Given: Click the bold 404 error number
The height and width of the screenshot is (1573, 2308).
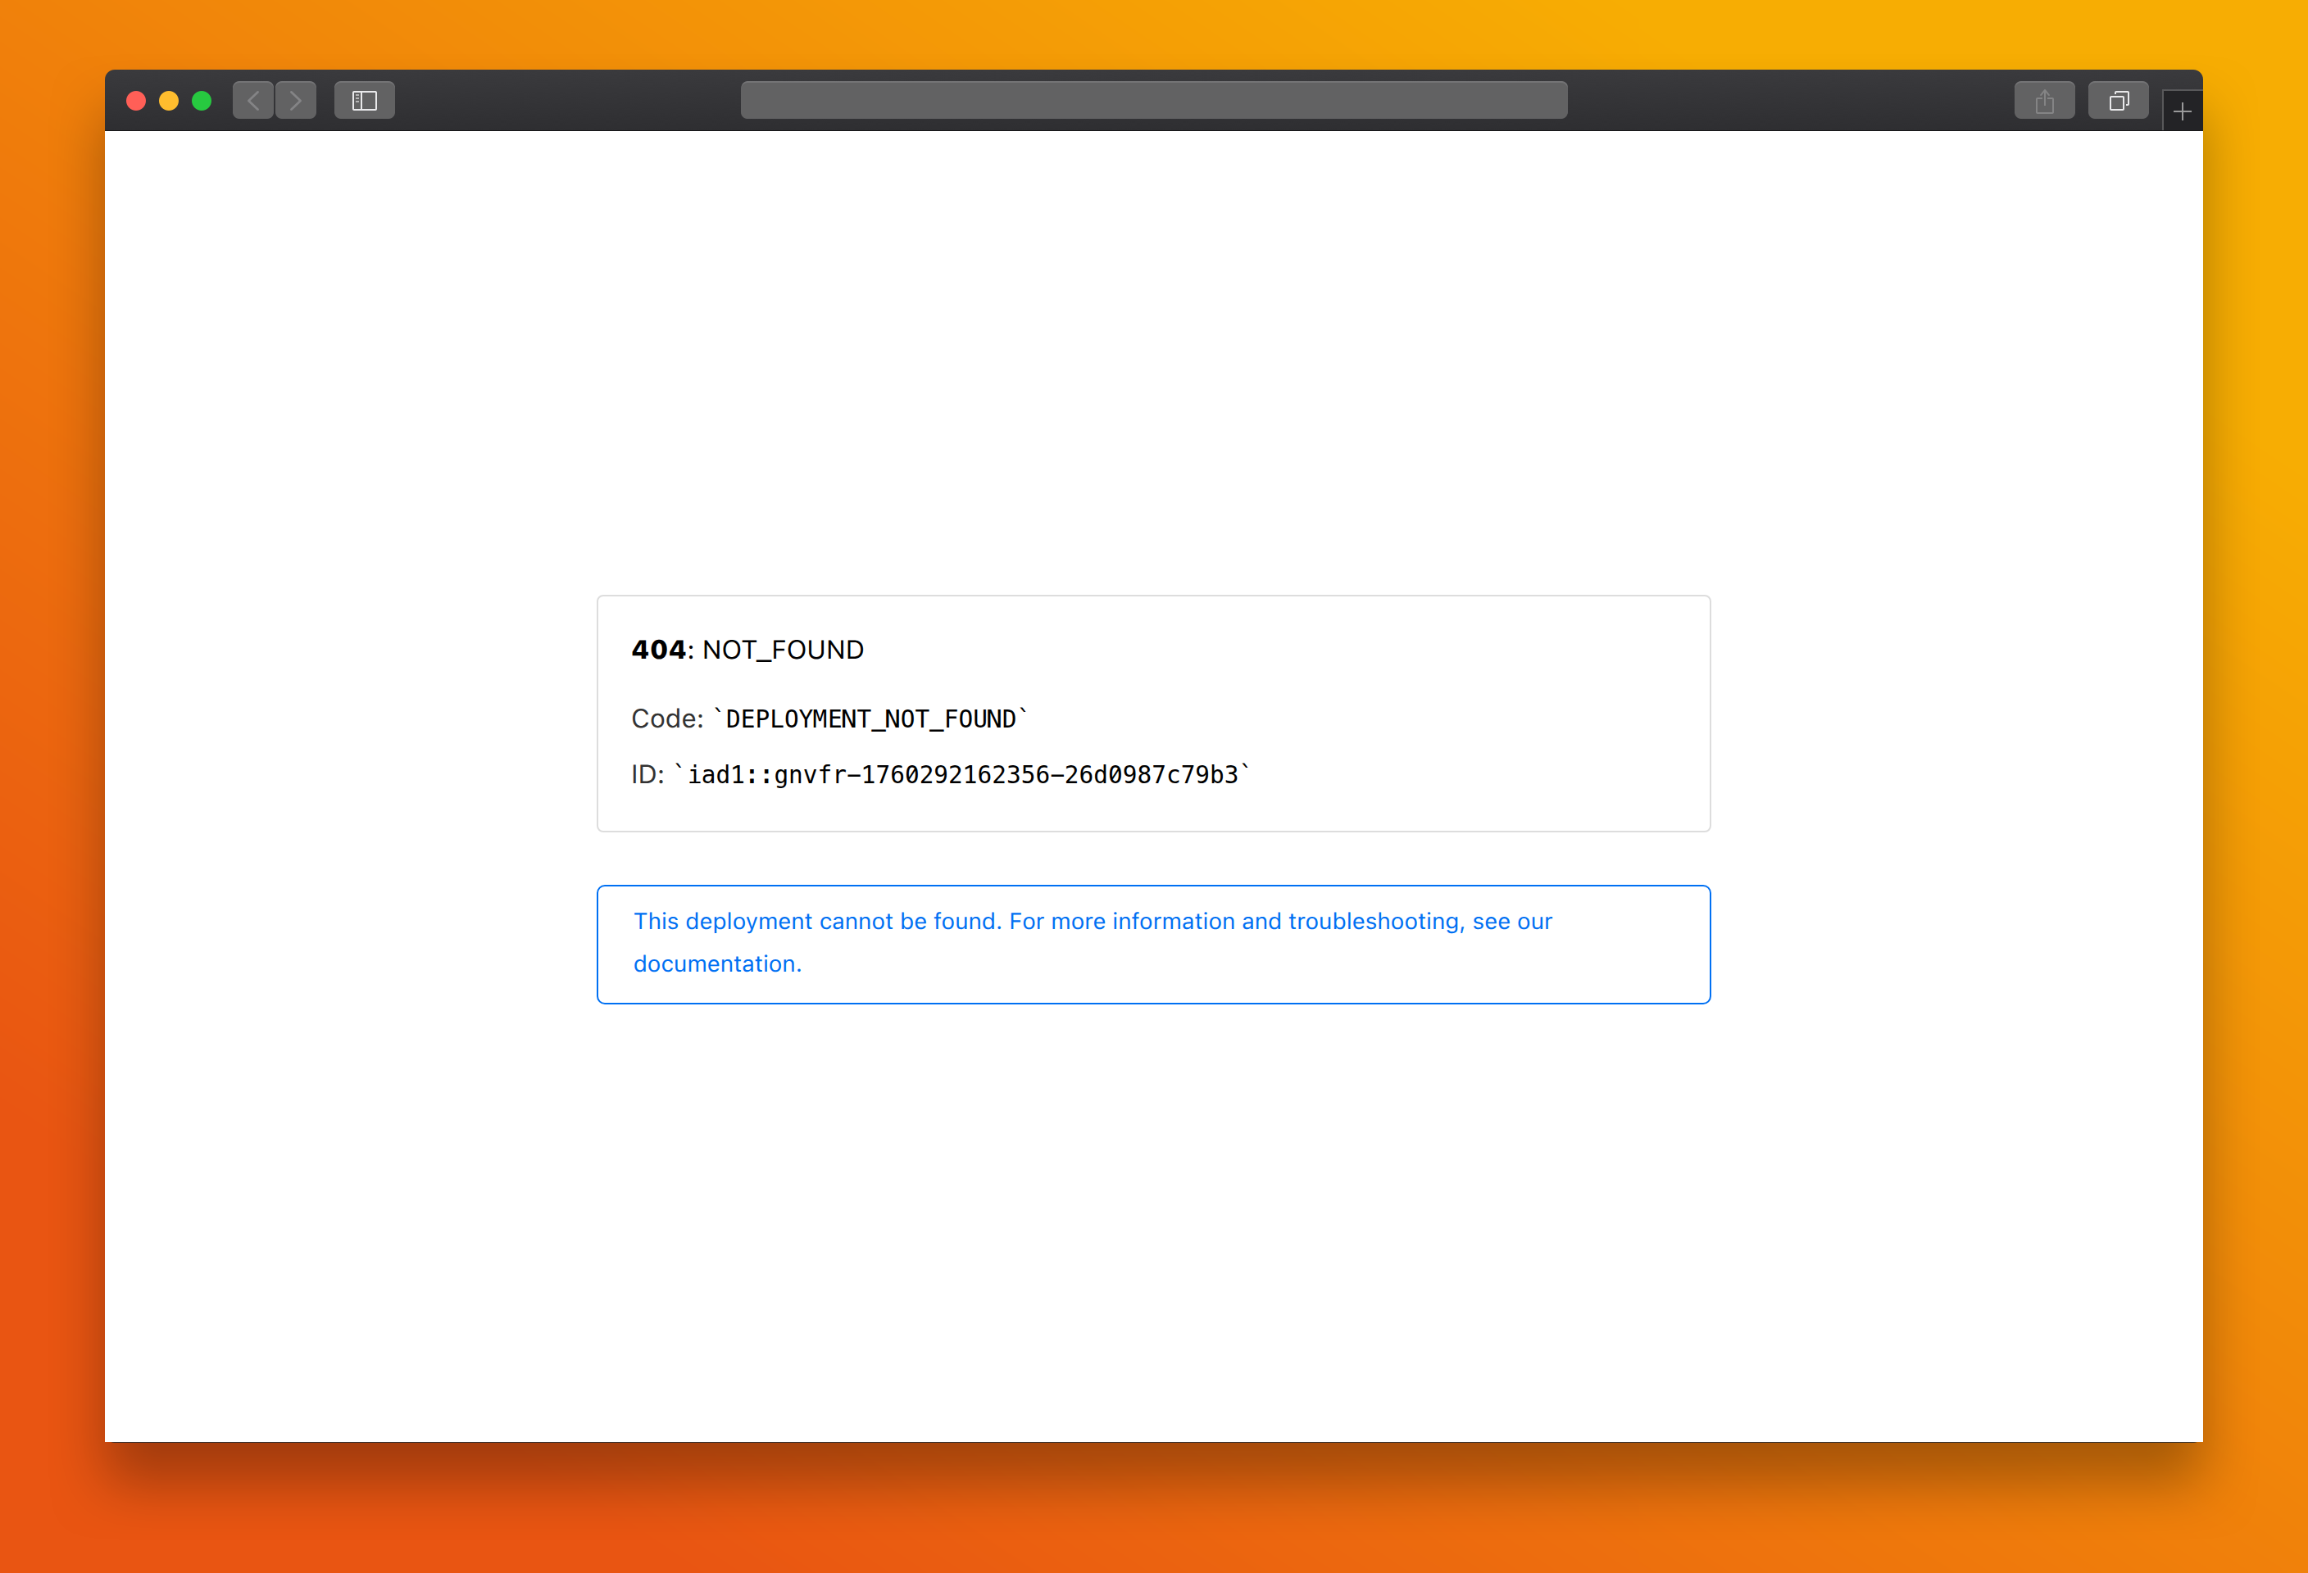Looking at the screenshot, I should click(657, 650).
